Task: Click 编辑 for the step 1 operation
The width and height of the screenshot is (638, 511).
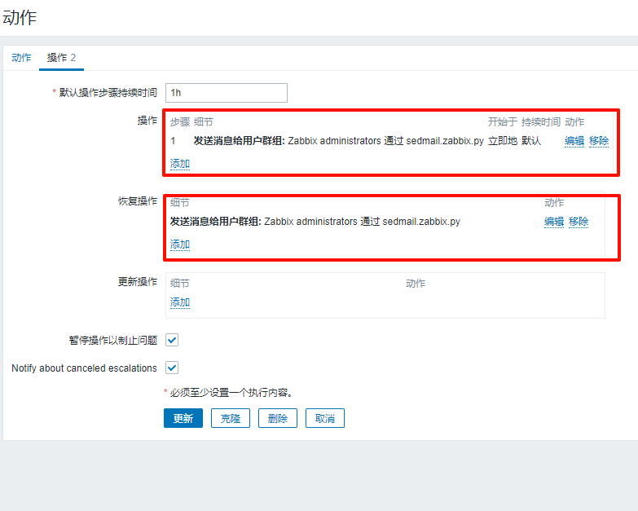Action: coord(574,141)
